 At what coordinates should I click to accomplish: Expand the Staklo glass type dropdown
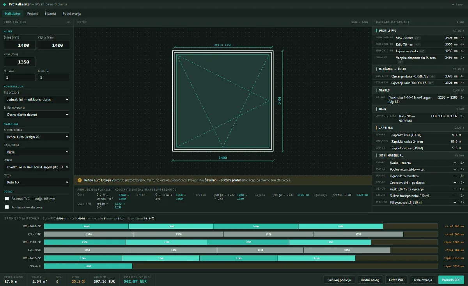(x=37, y=167)
